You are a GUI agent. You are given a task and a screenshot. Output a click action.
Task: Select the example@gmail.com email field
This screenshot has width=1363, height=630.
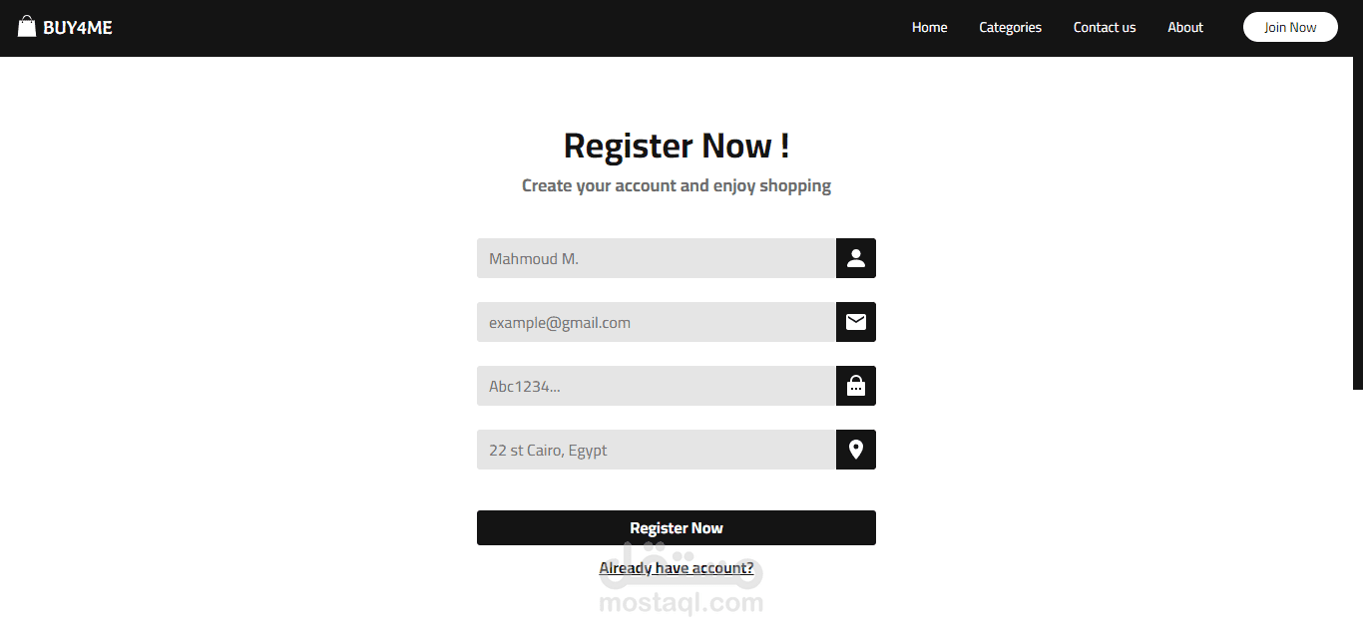[x=656, y=322]
